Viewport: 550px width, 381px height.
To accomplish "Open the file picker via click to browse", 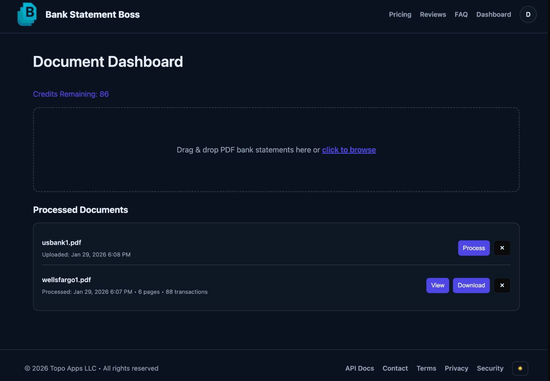I will pos(349,150).
